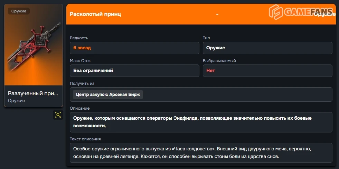Click the 'Оружие' badge on the weapon image
This screenshot has height=169, width=339.
(x=19, y=11)
